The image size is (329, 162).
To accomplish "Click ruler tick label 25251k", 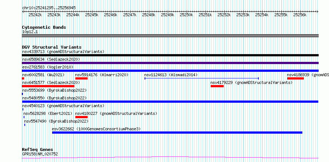I will pos(206,15).
